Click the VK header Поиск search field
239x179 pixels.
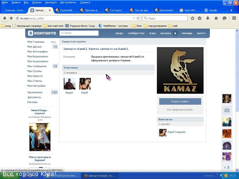tap(79, 33)
